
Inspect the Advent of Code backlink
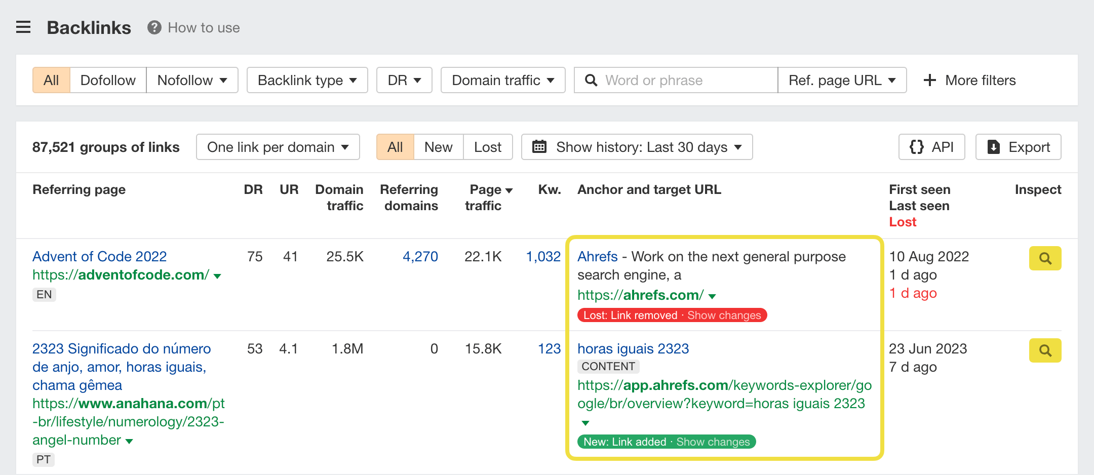tap(1045, 258)
